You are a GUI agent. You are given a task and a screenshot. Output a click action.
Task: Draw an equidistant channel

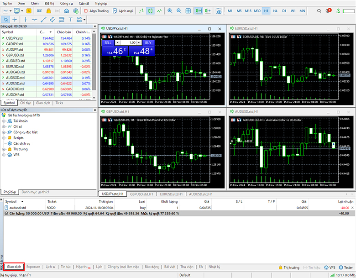[52, 20]
